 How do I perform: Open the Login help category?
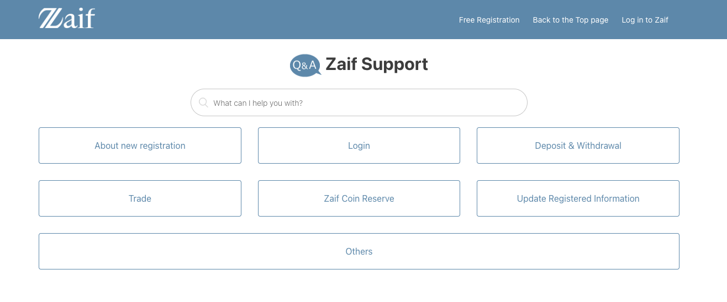pos(359,145)
